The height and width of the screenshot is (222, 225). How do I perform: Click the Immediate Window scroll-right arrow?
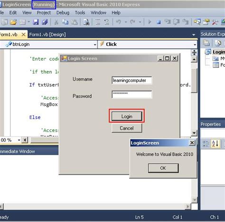pos(188,206)
